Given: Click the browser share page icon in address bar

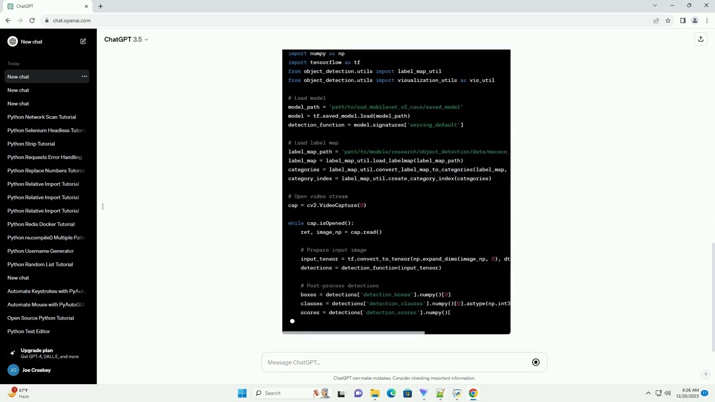Looking at the screenshot, I should point(656,21).
